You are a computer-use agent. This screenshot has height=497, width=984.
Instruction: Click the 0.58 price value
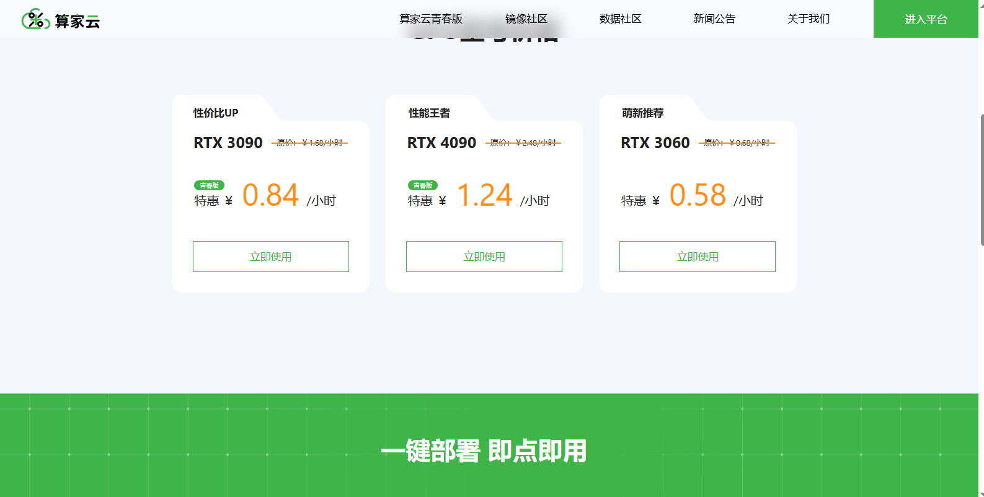coord(698,195)
